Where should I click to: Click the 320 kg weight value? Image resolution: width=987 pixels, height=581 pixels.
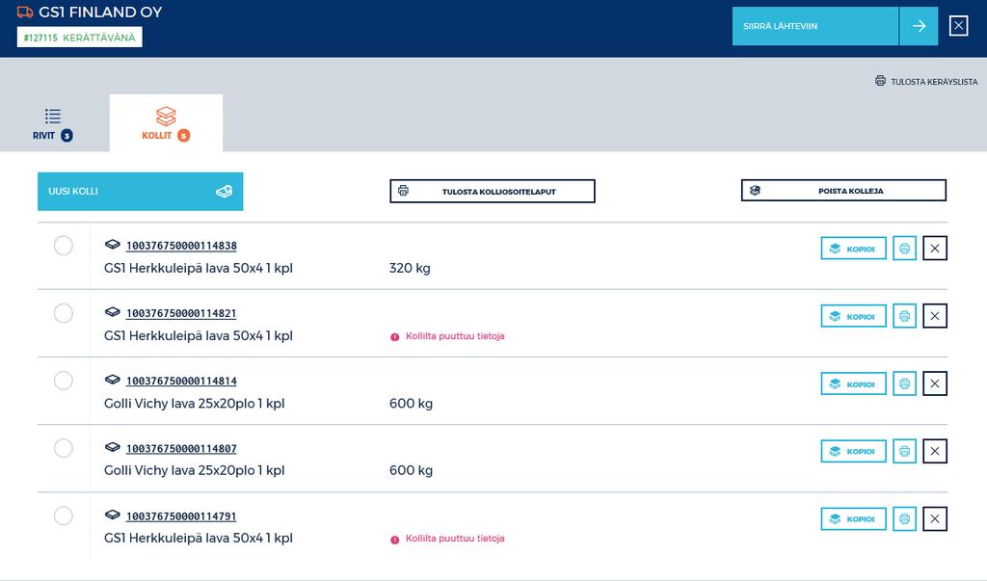[410, 268]
